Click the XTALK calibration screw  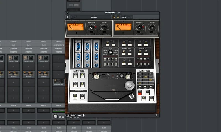point(96,65)
